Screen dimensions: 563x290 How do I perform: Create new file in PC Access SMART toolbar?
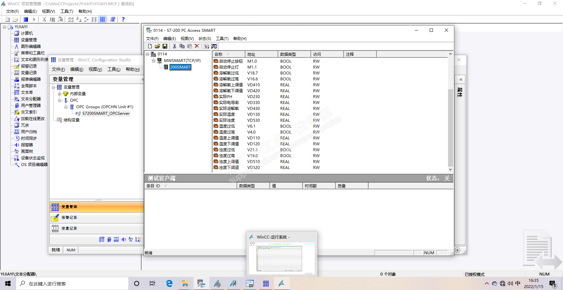point(150,46)
